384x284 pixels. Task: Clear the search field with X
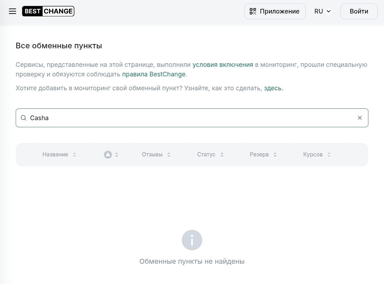pos(359,118)
